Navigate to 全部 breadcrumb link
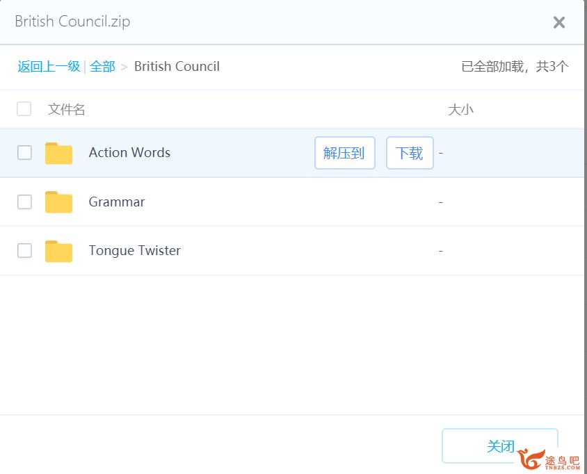Screen dimensions: 587x474 tap(102, 67)
